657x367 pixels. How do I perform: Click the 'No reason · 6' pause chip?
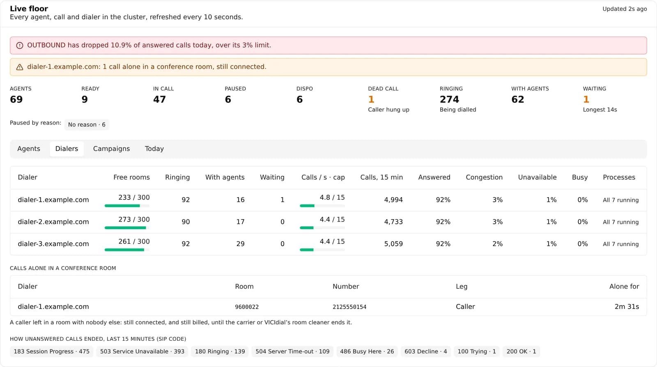tap(87, 125)
